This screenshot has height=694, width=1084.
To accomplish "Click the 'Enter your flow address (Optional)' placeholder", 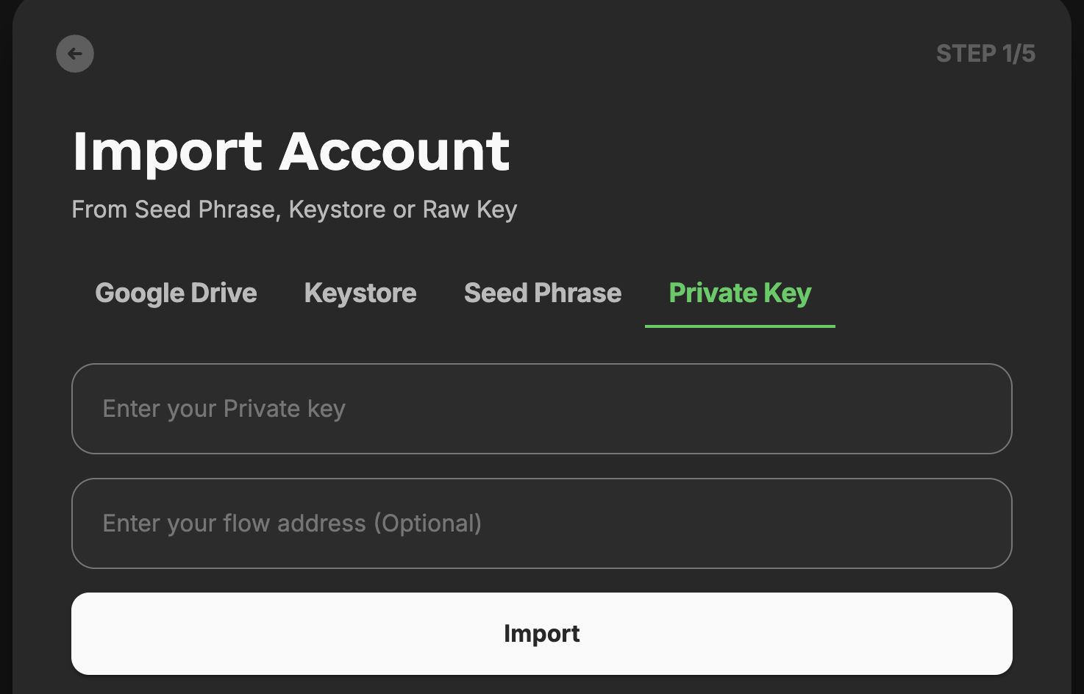I will point(292,523).
